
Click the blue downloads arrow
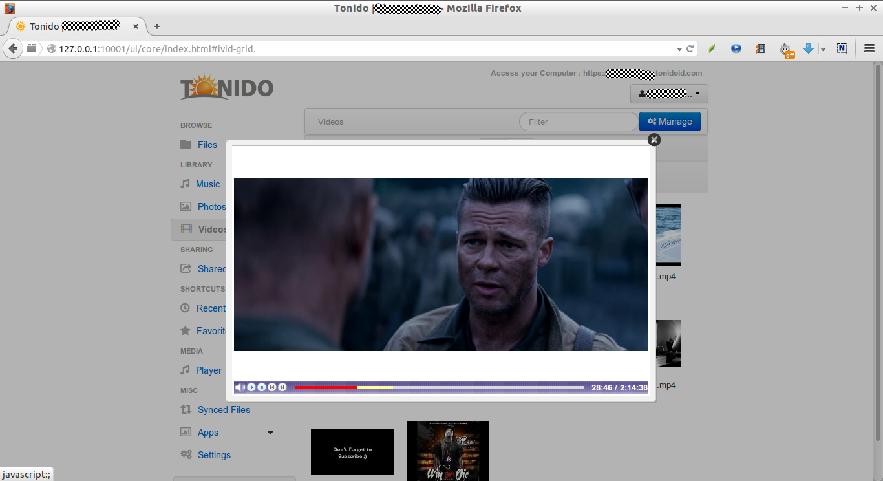808,48
